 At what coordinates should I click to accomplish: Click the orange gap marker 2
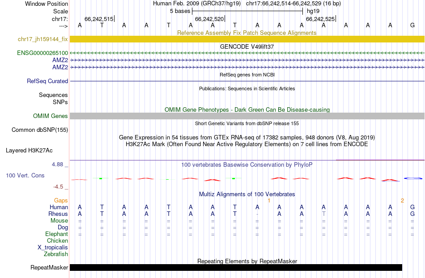(402, 201)
